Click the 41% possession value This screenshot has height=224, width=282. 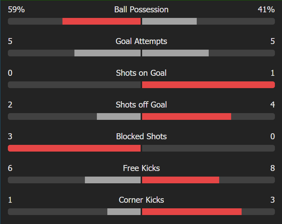266,10
